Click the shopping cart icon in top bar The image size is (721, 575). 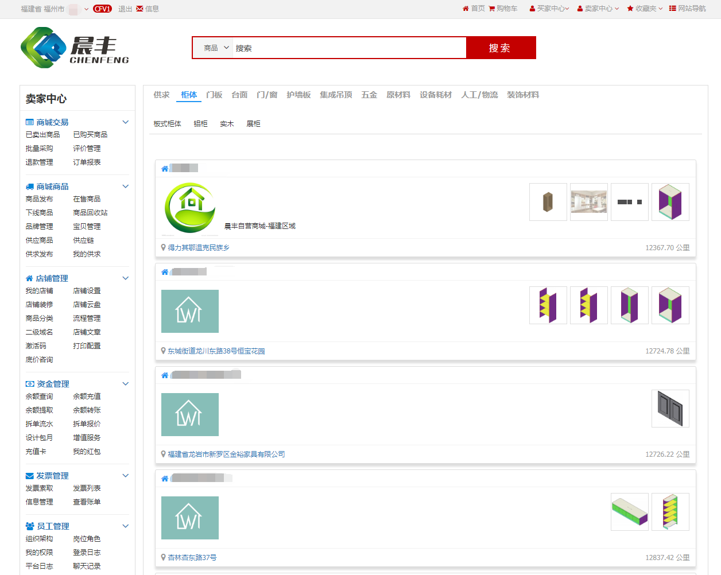(492, 9)
